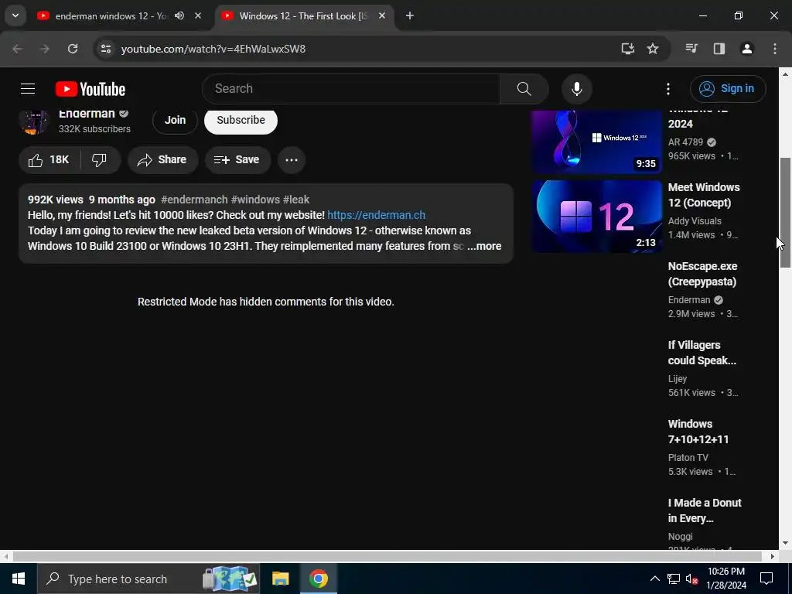Open a new browser tab
This screenshot has height=594, width=792.
(x=410, y=15)
